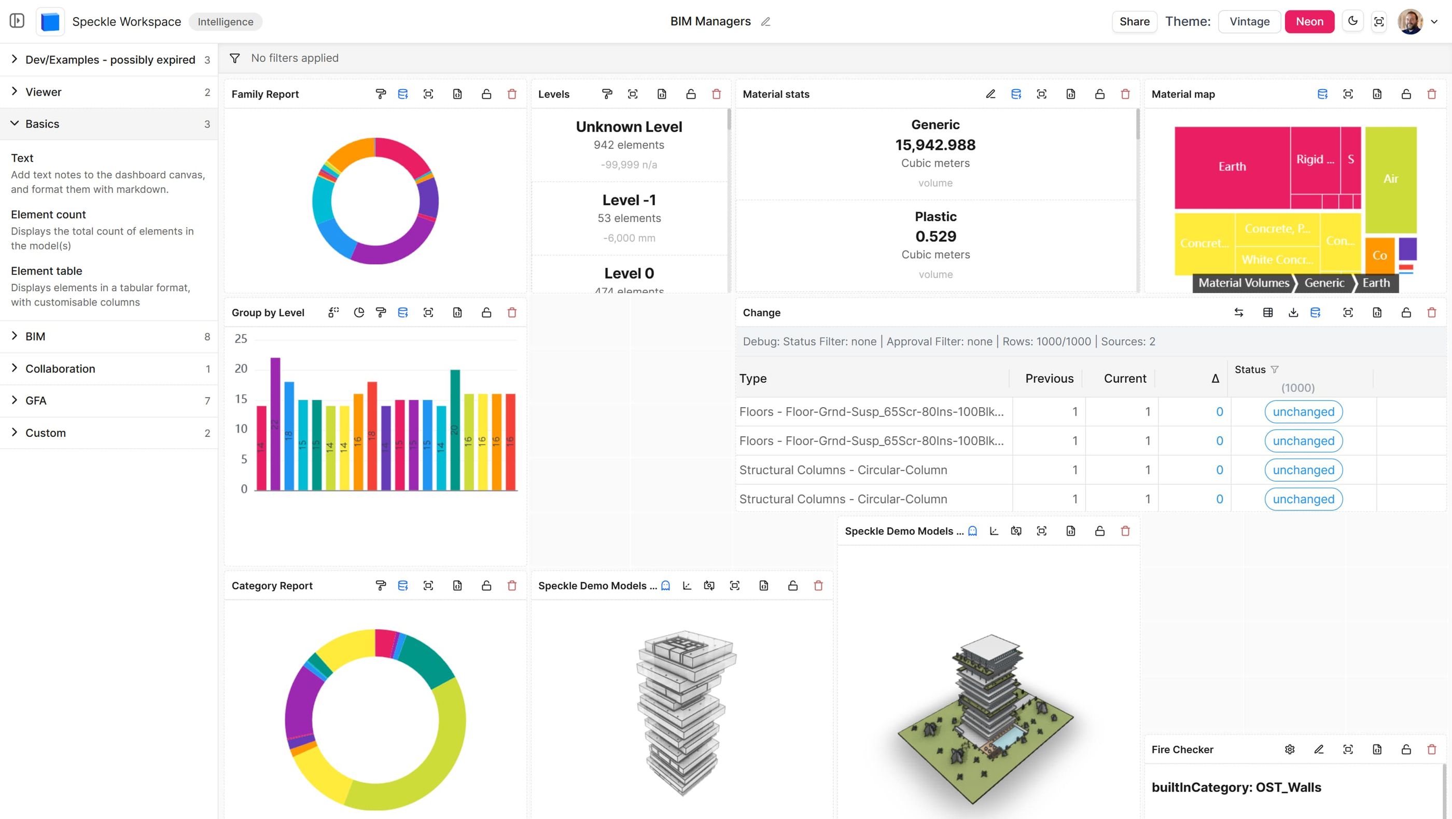The image size is (1452, 819).
Task: Open the filter funnel icon in filter bar
Action: click(234, 58)
